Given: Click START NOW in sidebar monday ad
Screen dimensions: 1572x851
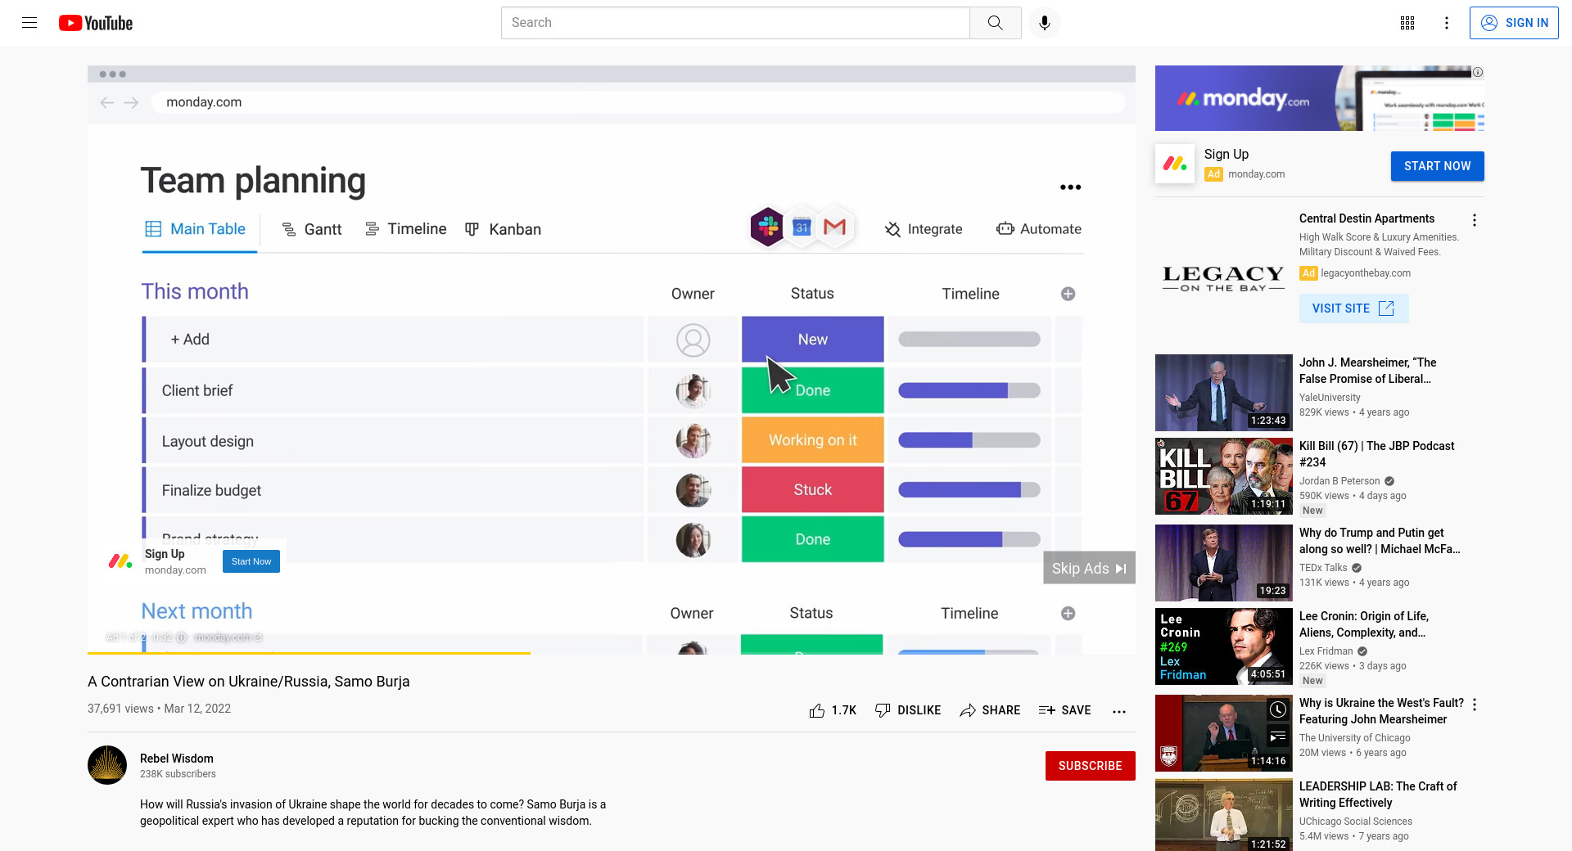Looking at the screenshot, I should 1437,166.
